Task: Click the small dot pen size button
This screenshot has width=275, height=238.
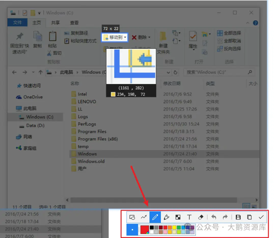Action: (x=132, y=230)
